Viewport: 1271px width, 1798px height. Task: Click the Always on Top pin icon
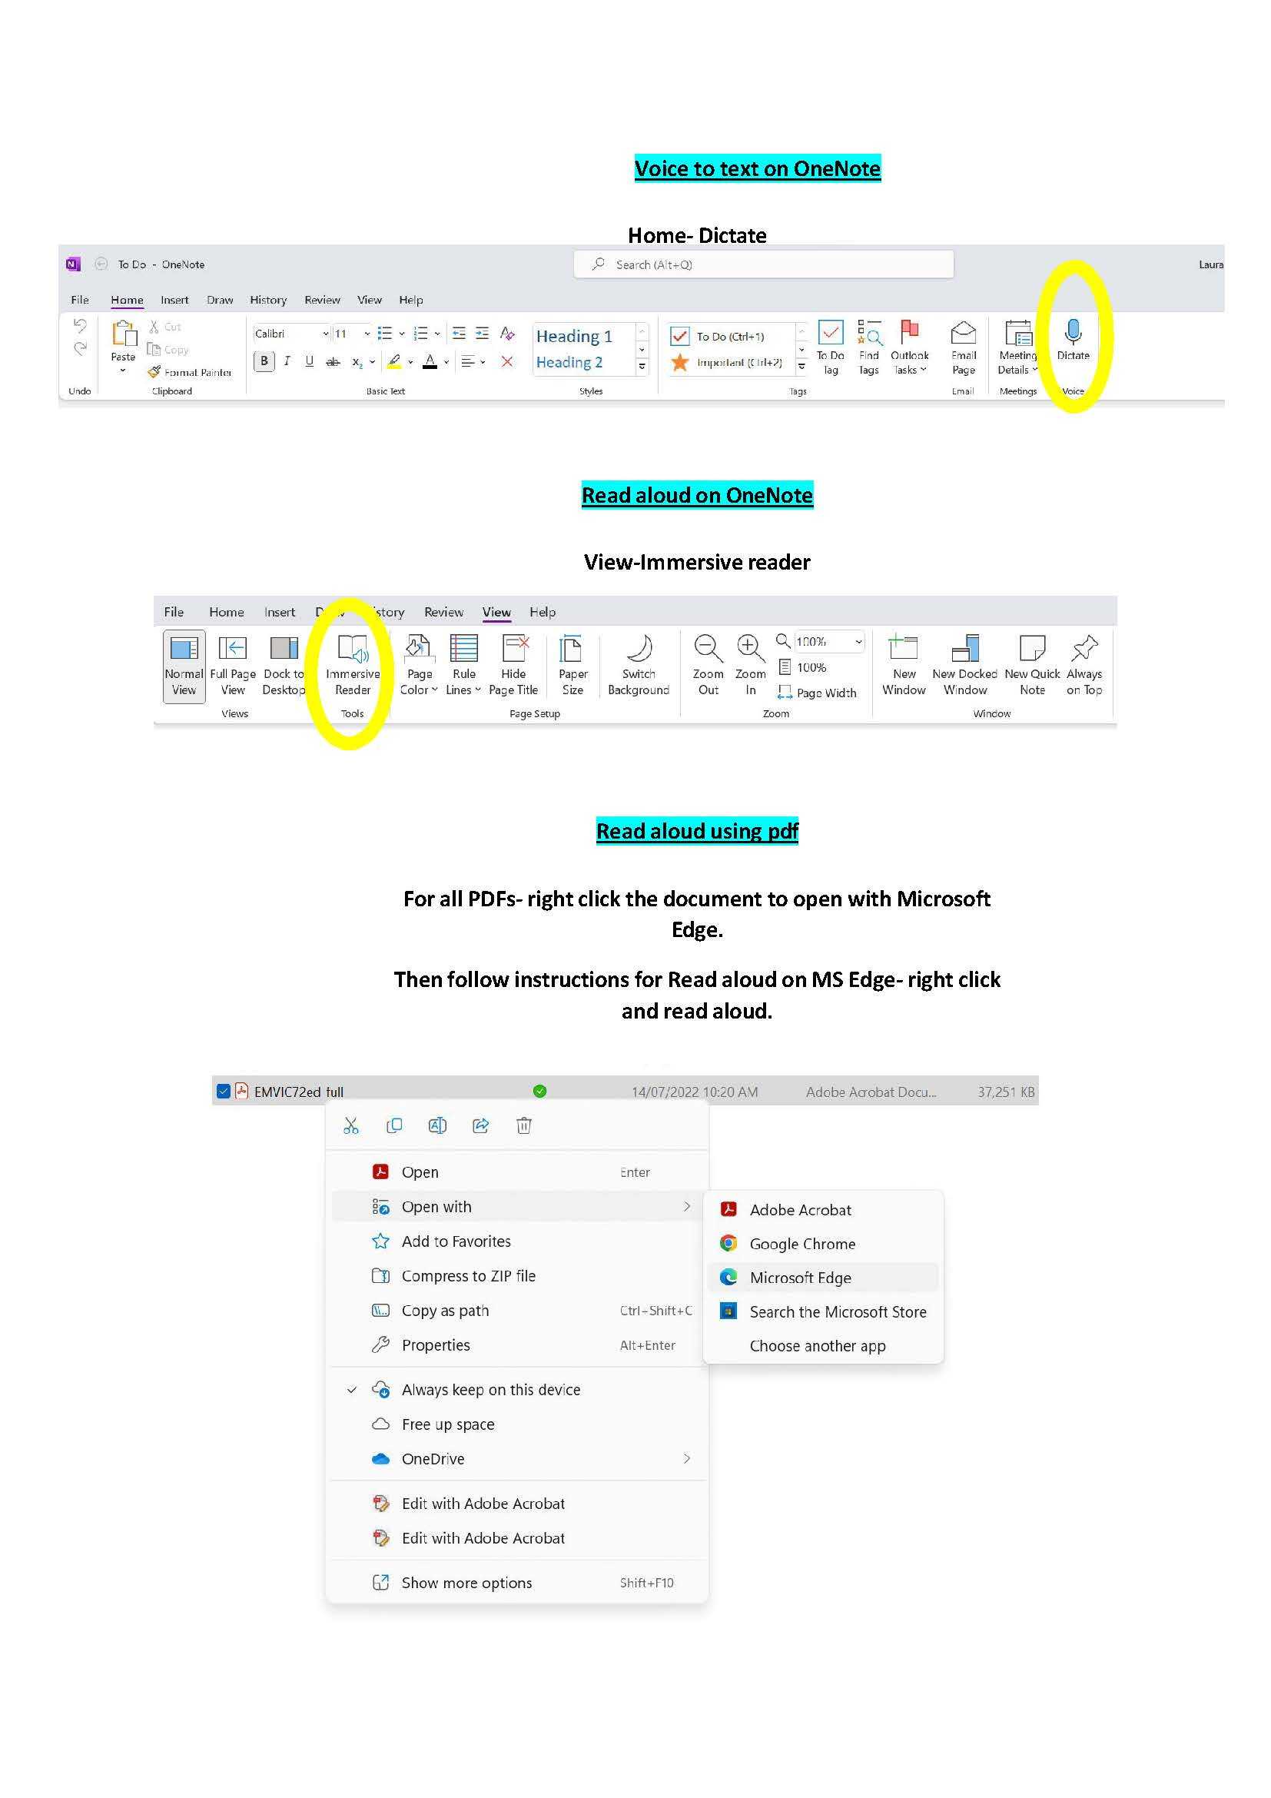point(1085,649)
